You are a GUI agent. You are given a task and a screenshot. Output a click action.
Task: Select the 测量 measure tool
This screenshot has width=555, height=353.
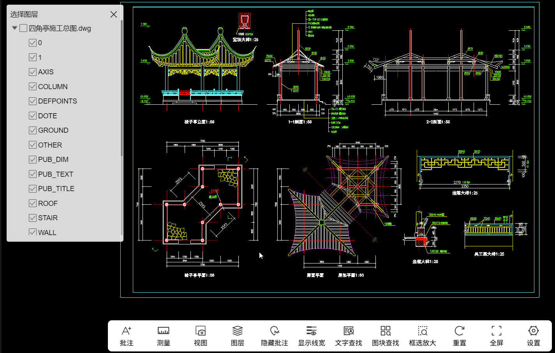(x=164, y=336)
